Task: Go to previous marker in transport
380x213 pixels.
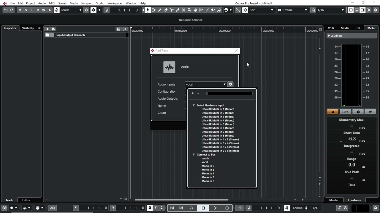Action: tap(172, 208)
